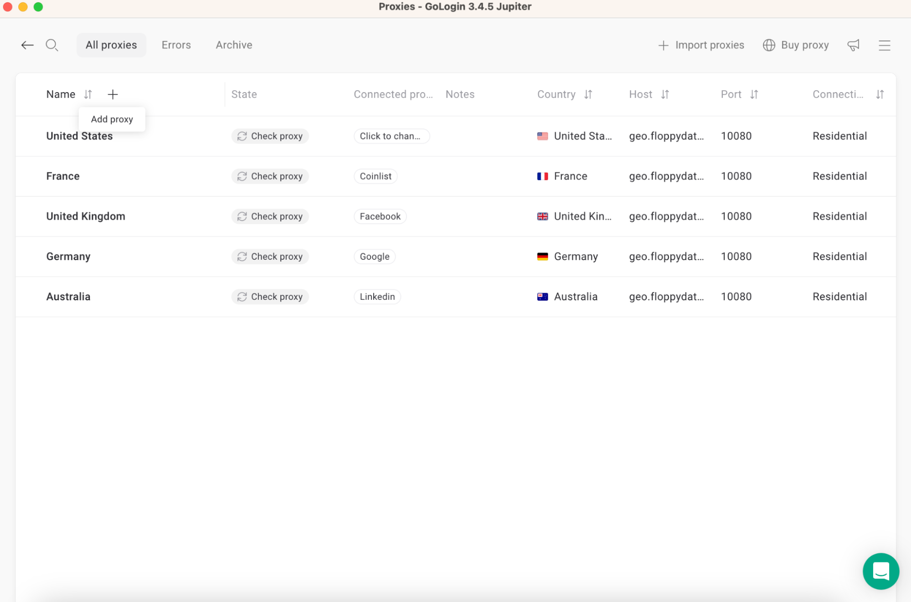Click the Connected profiles column header
This screenshot has width=911, height=602.
click(x=393, y=94)
